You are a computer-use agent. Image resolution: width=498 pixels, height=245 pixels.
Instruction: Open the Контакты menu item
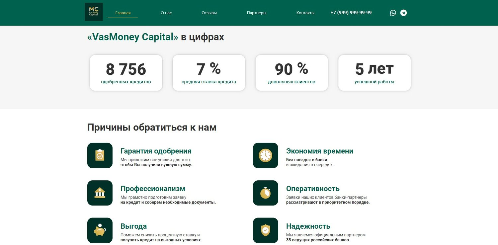(x=305, y=13)
